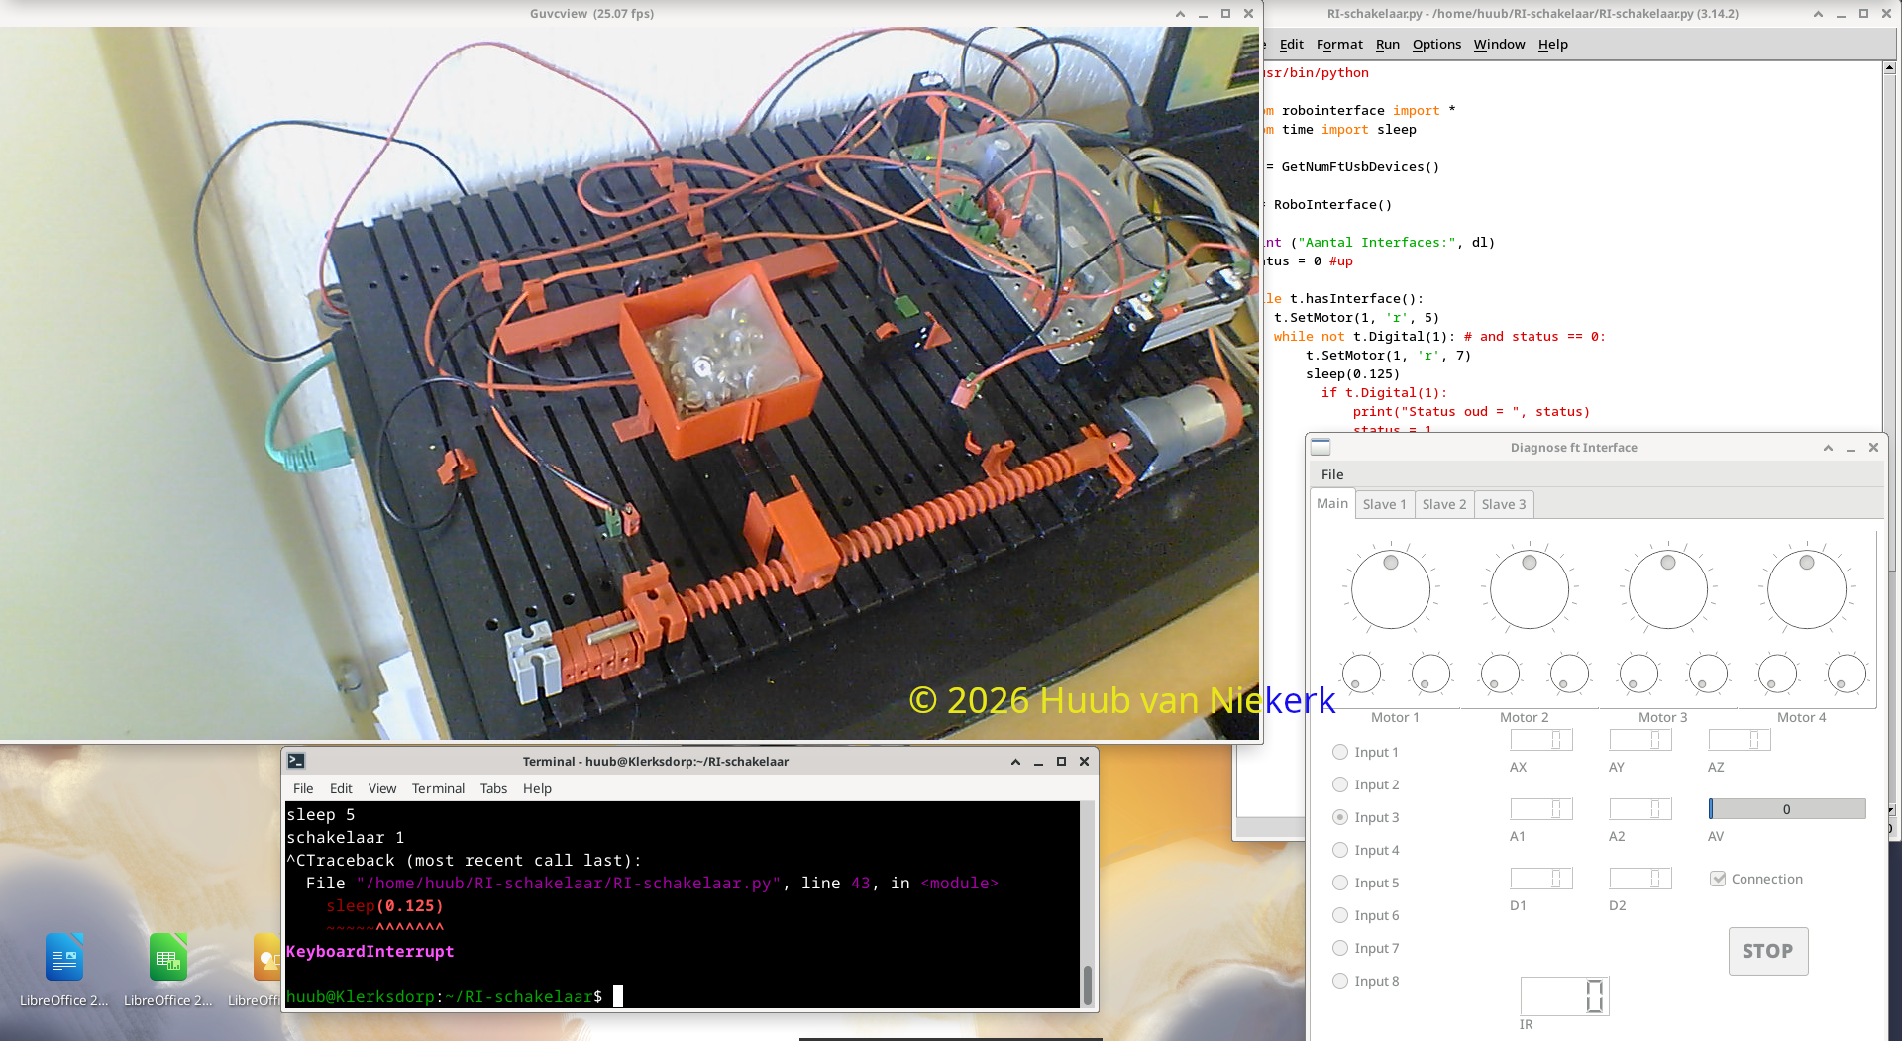Open the LibreOffice Writer desktop icon

pos(64,958)
